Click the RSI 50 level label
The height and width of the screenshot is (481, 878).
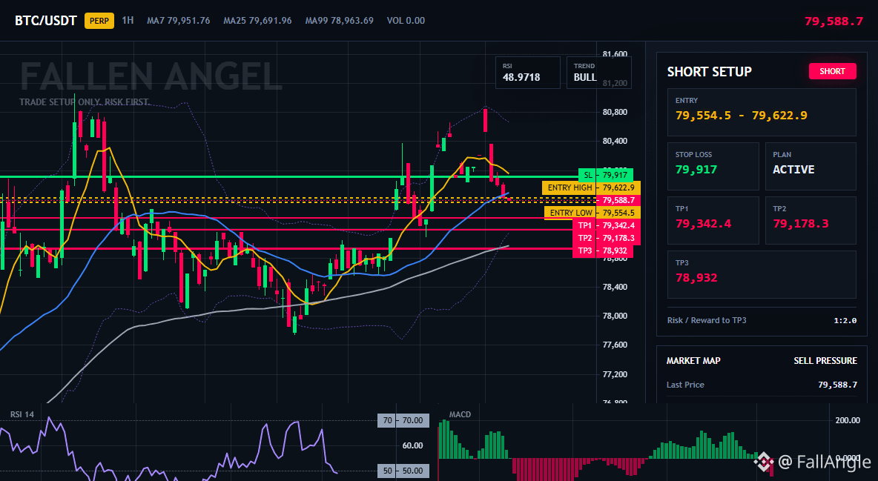coord(403,471)
